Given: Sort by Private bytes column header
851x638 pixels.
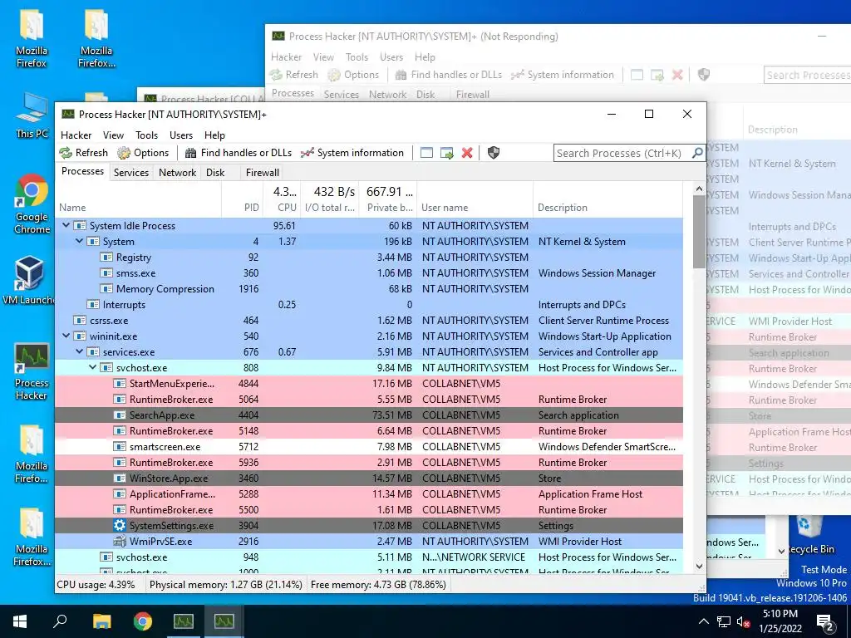Looking at the screenshot, I should [387, 207].
